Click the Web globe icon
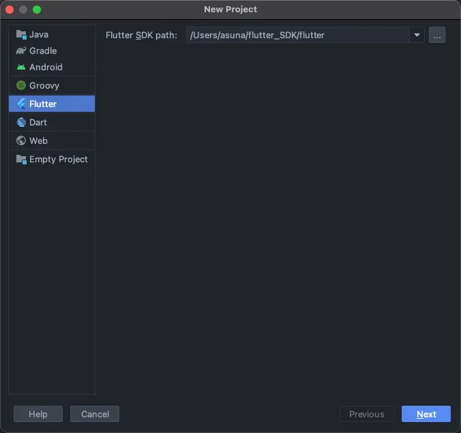 tap(21, 140)
